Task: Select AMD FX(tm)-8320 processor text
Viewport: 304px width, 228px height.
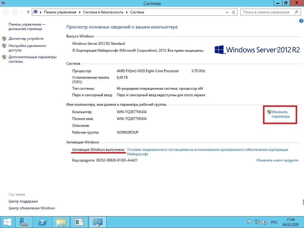Action: pyautogui.click(x=148, y=71)
